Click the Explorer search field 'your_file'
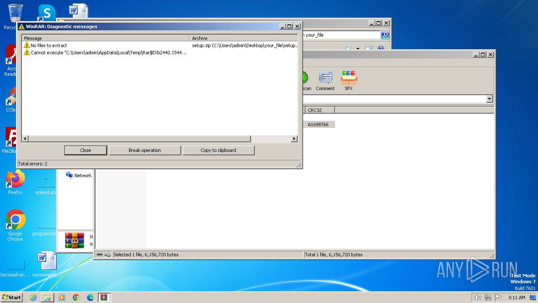The image size is (538, 303). click(340, 35)
